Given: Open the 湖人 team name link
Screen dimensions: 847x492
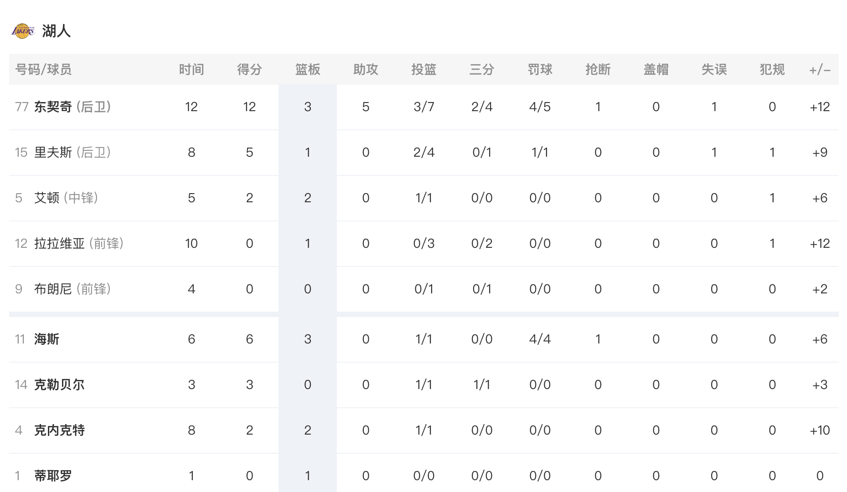Looking at the screenshot, I should pos(57,31).
